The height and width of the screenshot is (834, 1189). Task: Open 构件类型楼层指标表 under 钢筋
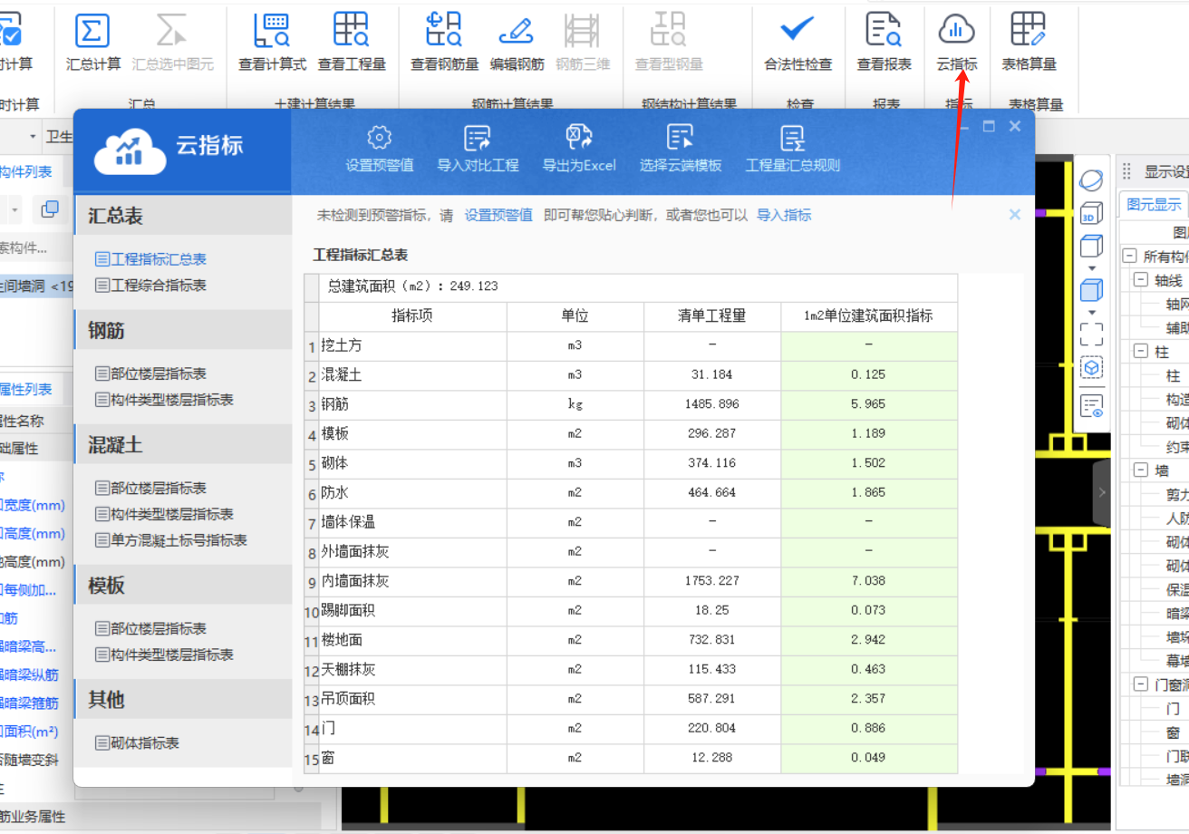click(164, 400)
